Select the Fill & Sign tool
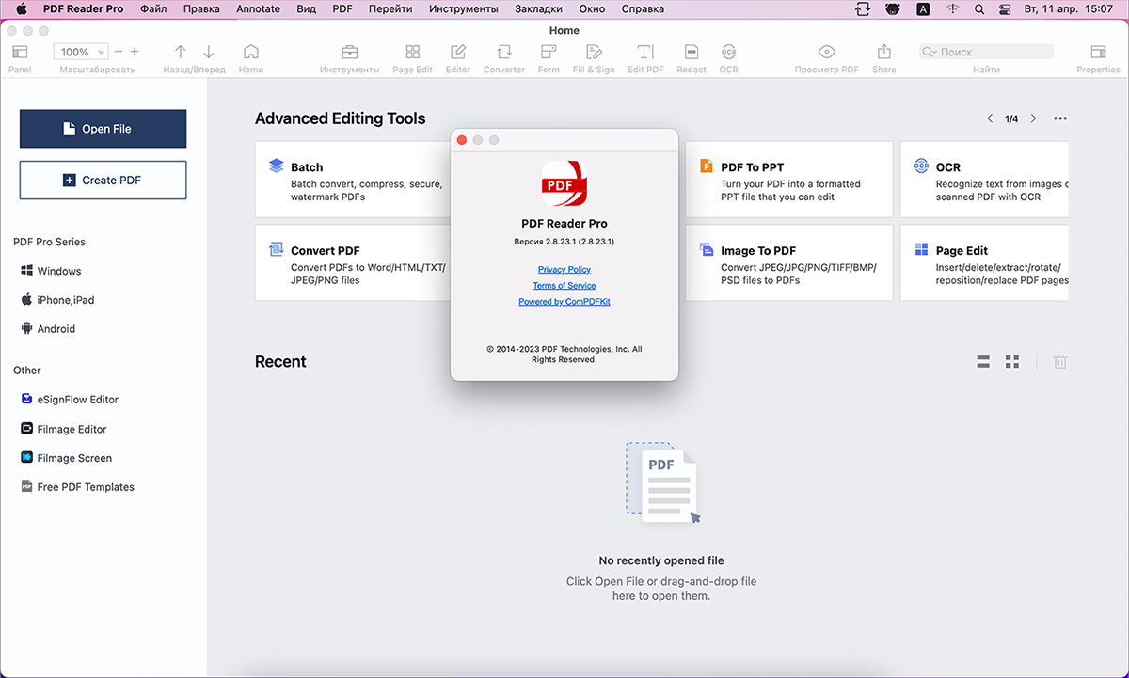Viewport: 1129px width, 678px height. click(594, 52)
